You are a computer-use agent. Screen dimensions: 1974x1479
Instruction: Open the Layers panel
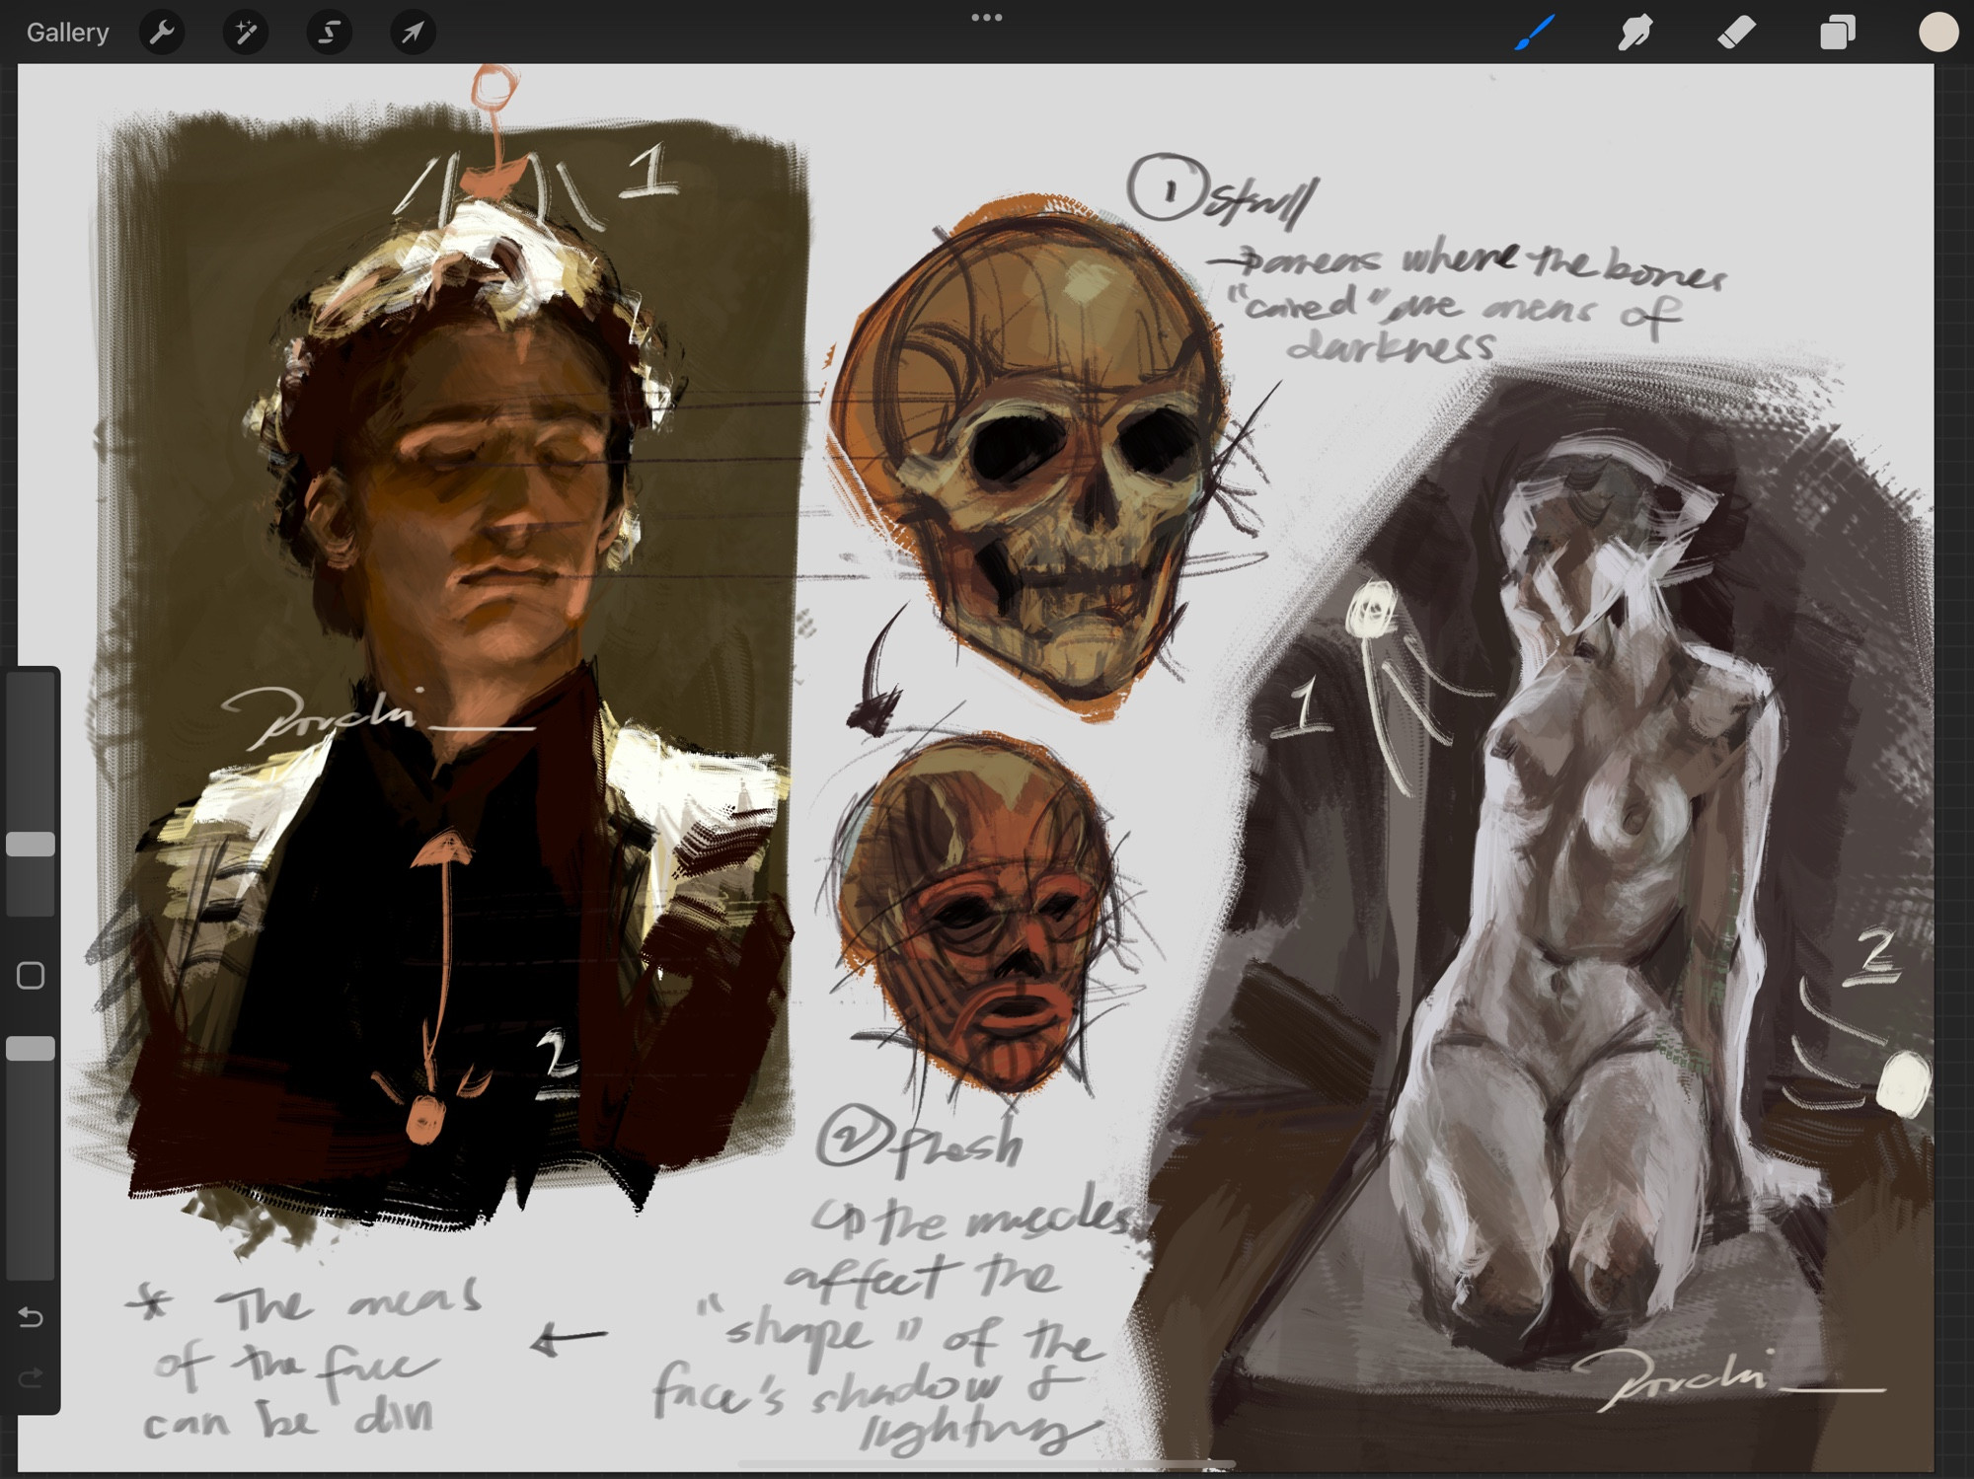(1837, 33)
